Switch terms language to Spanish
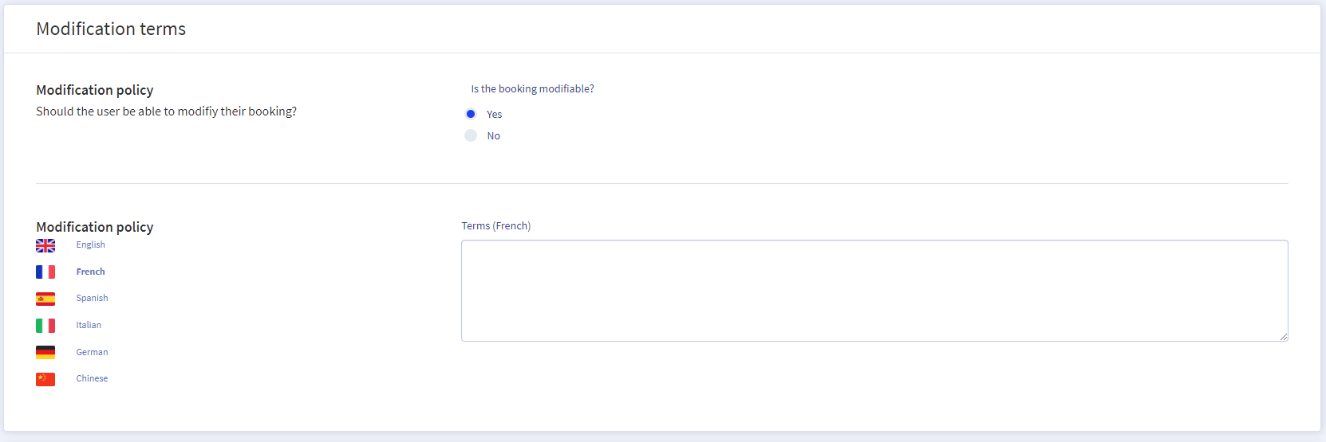 93,298
